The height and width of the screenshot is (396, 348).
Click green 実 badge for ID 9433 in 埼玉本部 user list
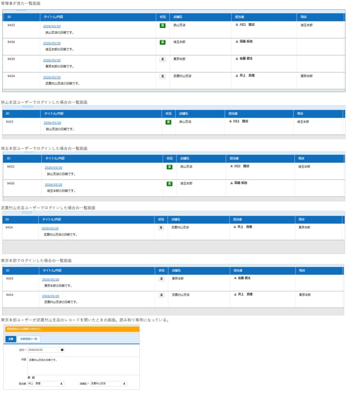coord(169,167)
